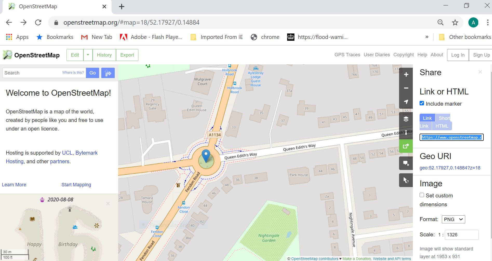Click the Go search button
Image resolution: width=492 pixels, height=261 pixels.
pyautogui.click(x=93, y=73)
